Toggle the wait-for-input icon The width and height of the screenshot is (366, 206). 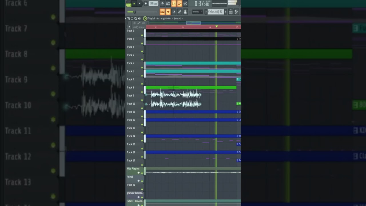point(168,3)
